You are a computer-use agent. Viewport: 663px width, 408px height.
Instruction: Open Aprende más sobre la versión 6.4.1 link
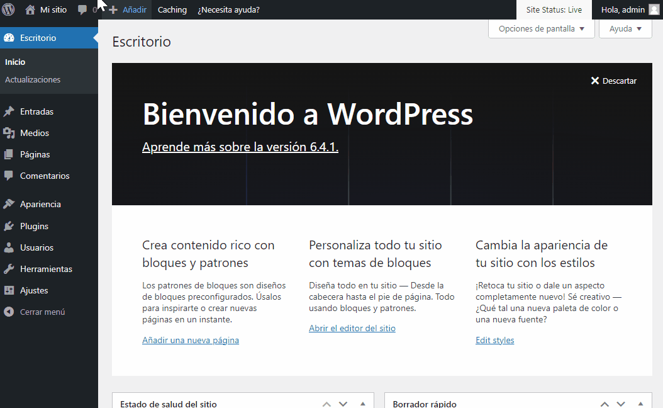point(240,147)
